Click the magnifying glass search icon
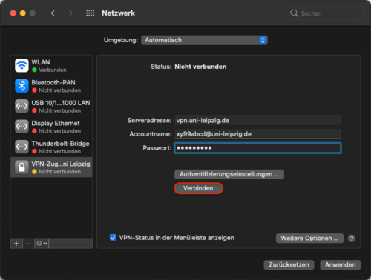The image size is (371, 280). (294, 13)
